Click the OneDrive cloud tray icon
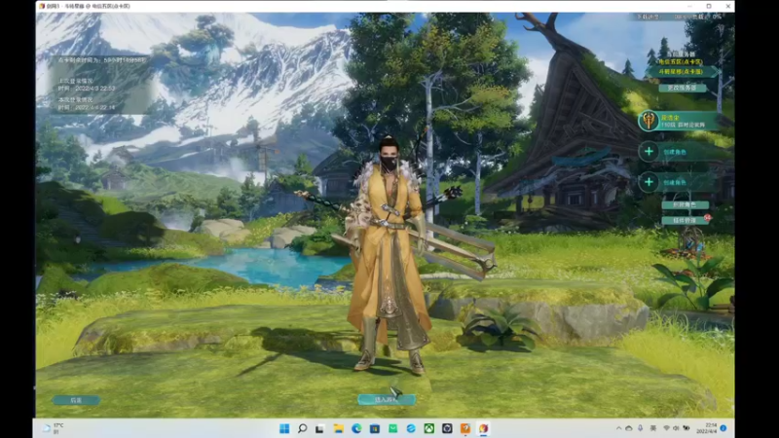This screenshot has width=779, height=438. point(629,428)
